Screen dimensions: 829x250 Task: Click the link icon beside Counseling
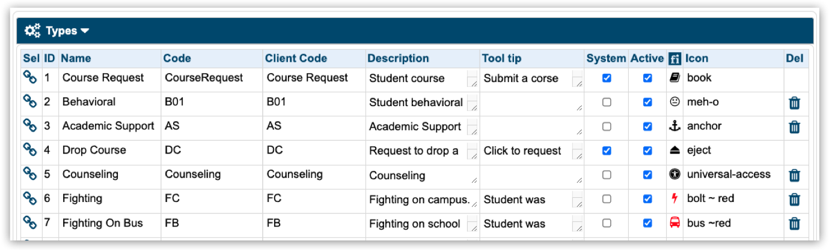tap(29, 173)
